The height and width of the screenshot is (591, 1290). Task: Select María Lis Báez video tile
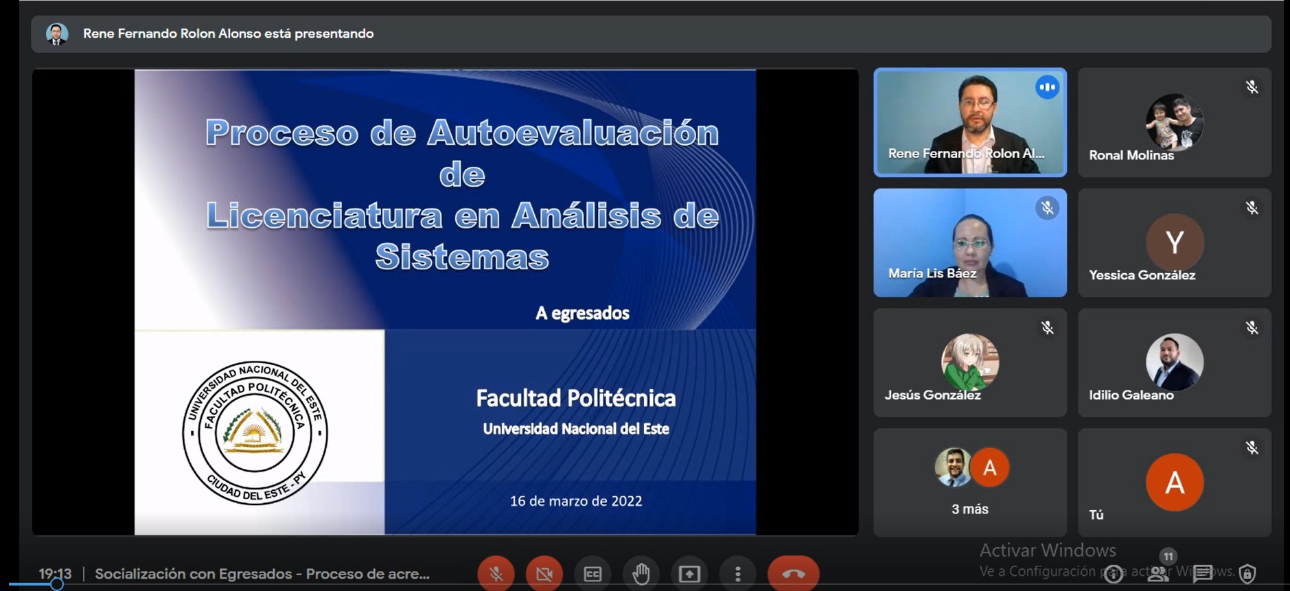tap(970, 243)
